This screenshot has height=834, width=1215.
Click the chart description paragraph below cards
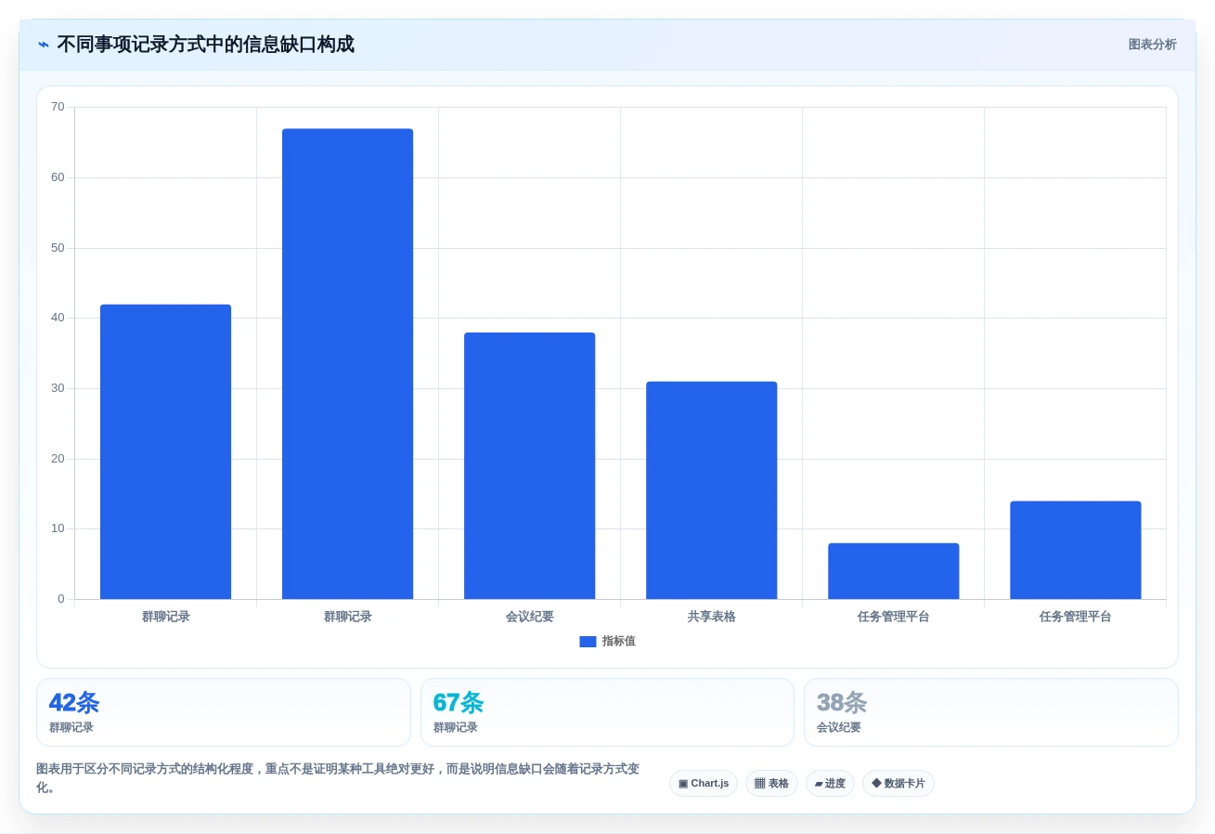click(338, 778)
